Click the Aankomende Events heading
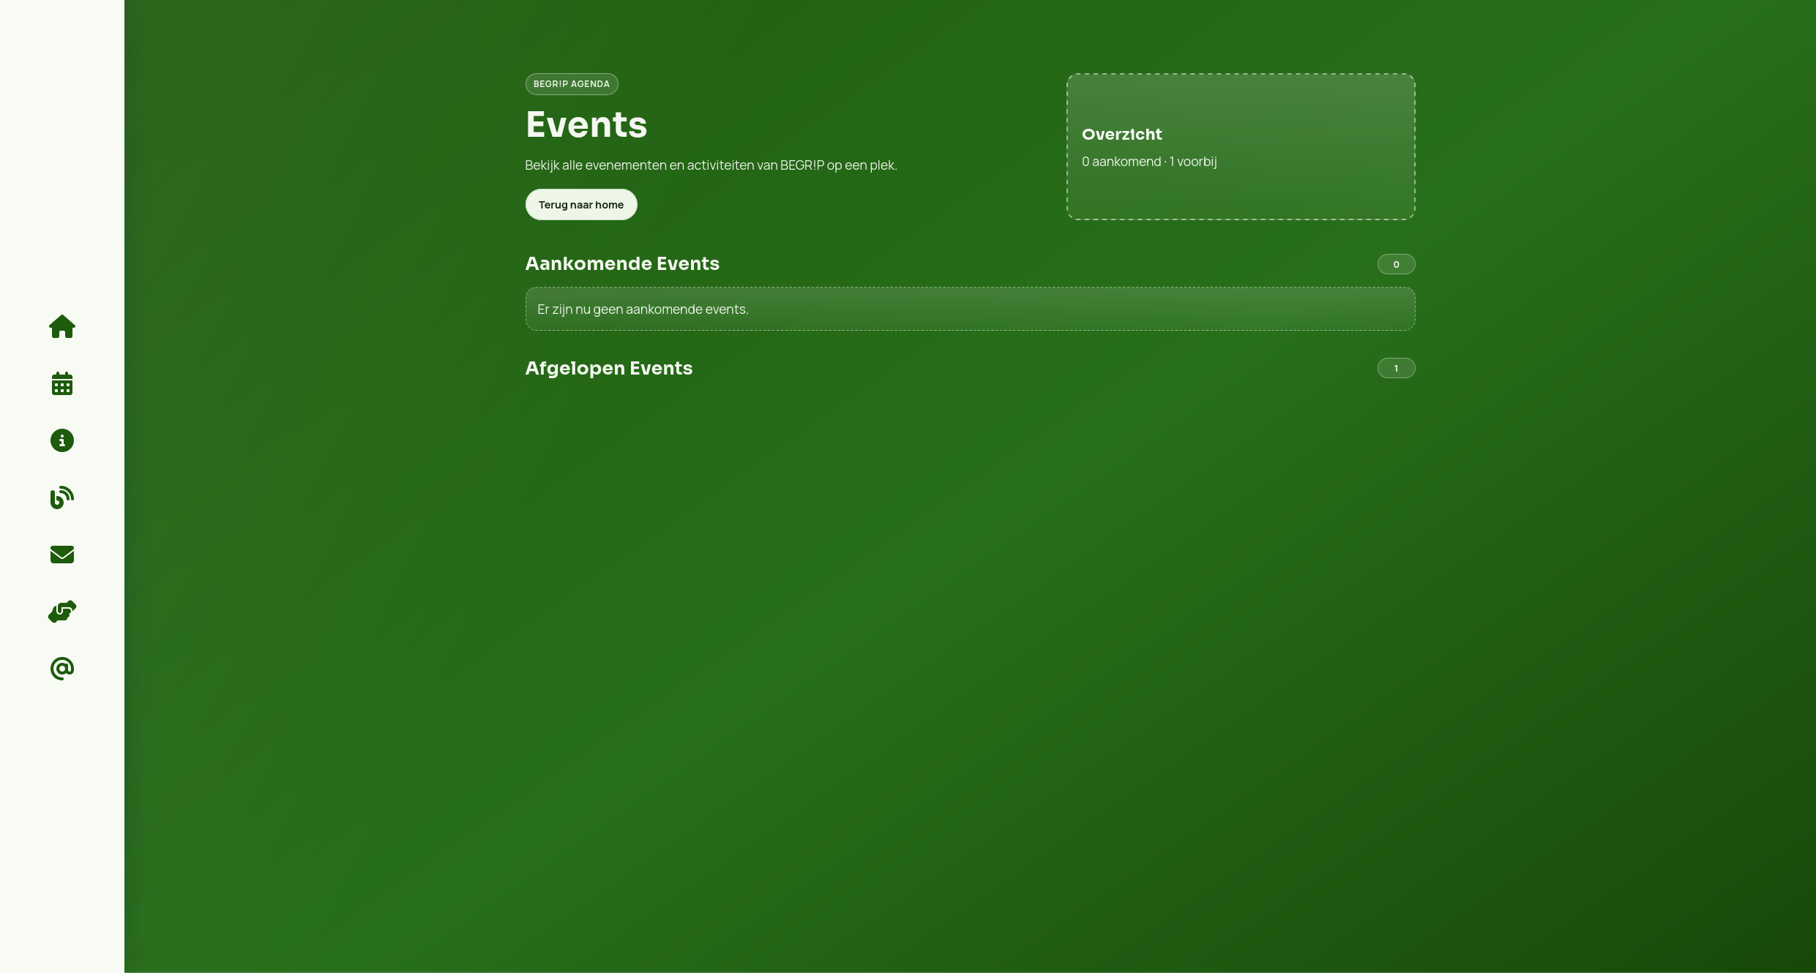The width and height of the screenshot is (1816, 973). (622, 264)
